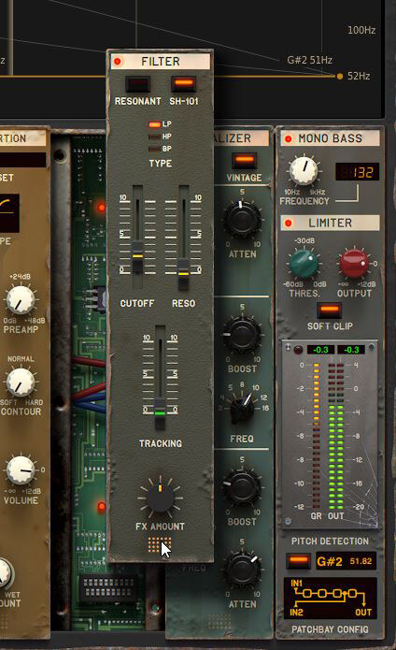The image size is (396, 650).
Task: Click the G#2 51Hz graph label
Action: coord(309,60)
